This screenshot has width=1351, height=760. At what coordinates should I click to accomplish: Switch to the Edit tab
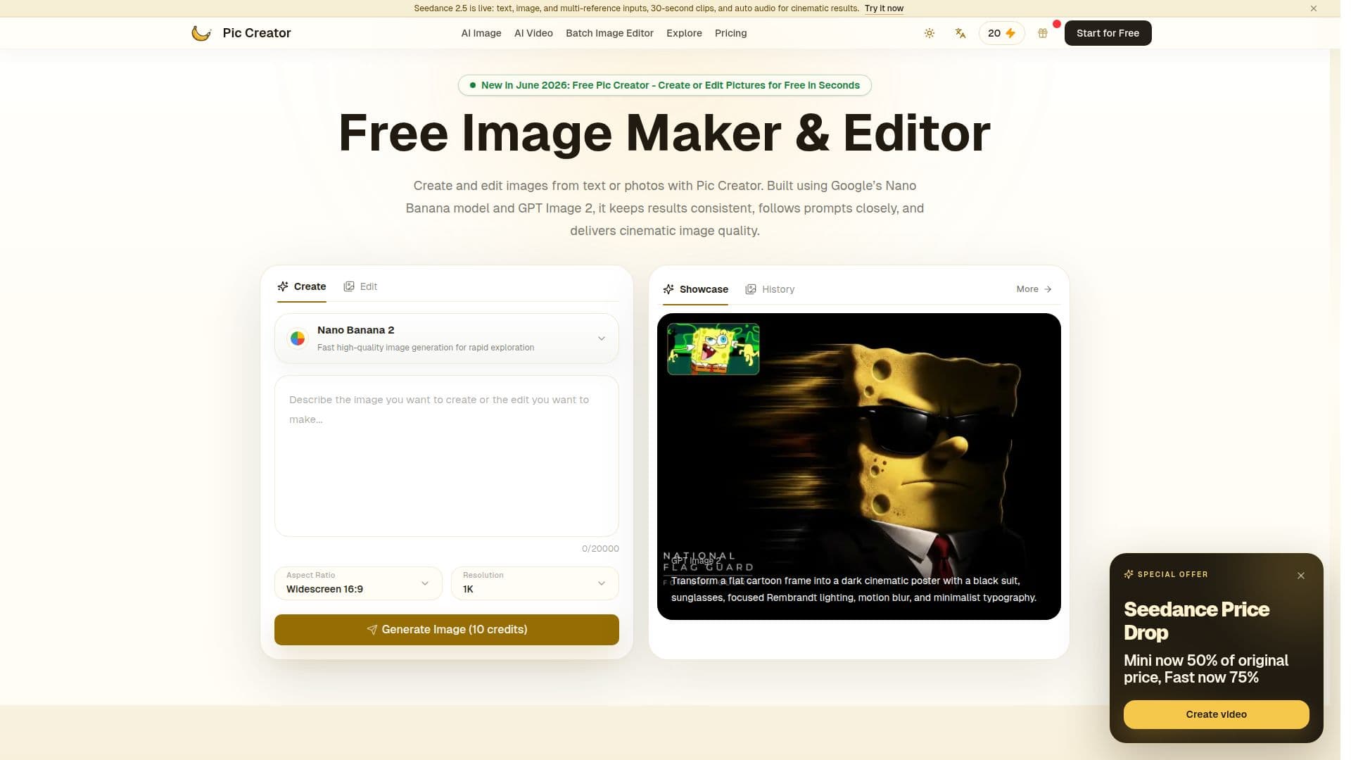click(360, 286)
